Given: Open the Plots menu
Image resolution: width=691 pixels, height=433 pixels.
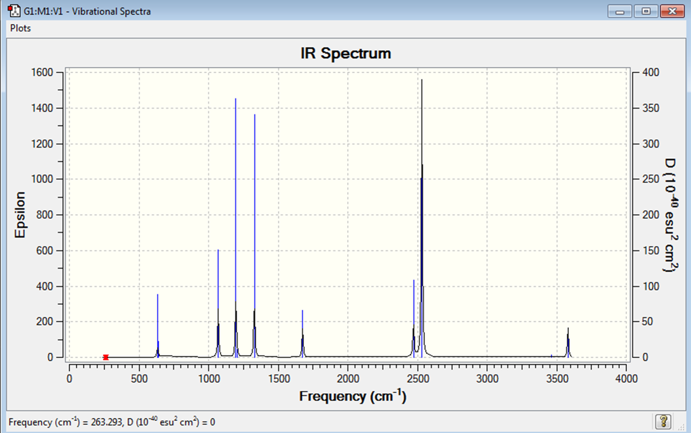Looking at the screenshot, I should 20,28.
